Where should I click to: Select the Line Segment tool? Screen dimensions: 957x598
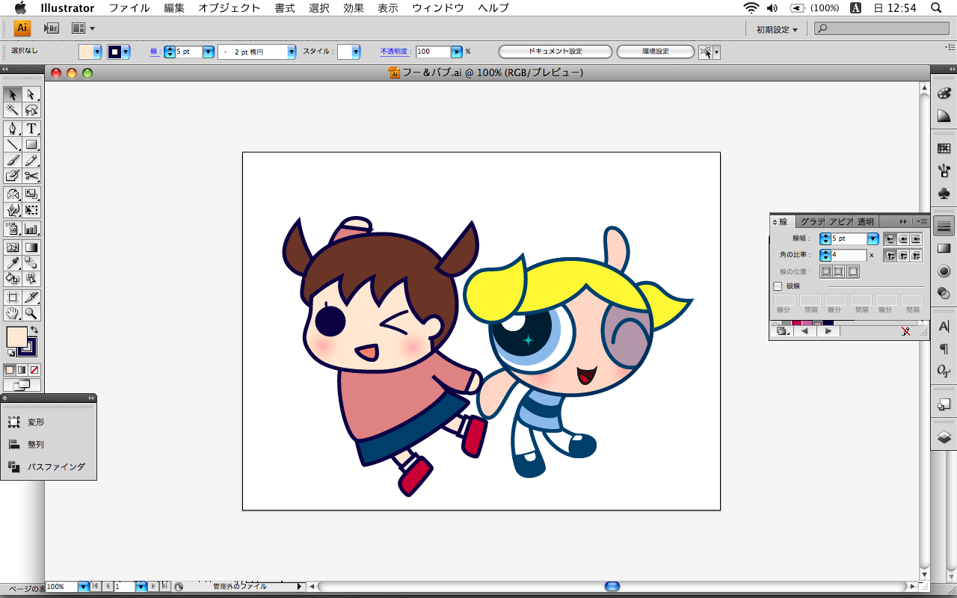[13, 144]
